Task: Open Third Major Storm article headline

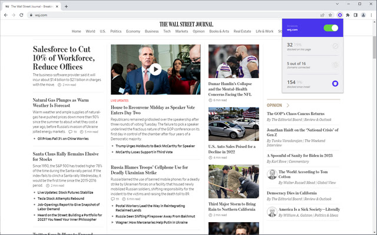Action: click(x=232, y=206)
